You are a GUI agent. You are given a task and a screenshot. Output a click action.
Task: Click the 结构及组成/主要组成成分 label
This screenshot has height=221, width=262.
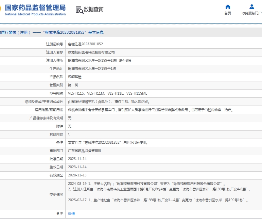click(x=44, y=101)
